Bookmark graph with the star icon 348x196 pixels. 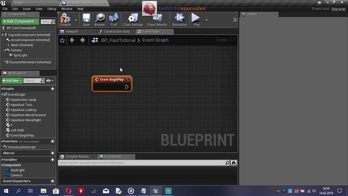tap(63, 40)
